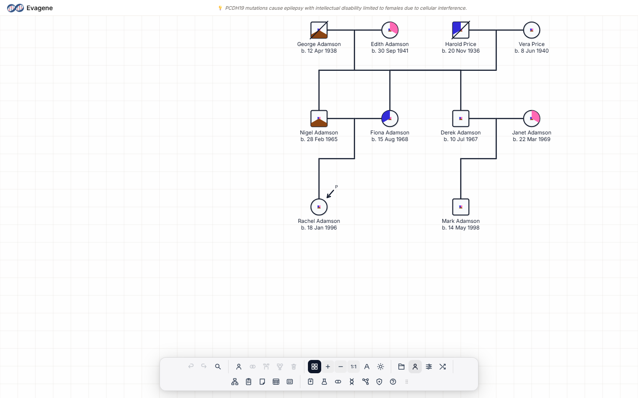Click the hierarchy tree layout icon
638x398 pixels.
(x=235, y=382)
